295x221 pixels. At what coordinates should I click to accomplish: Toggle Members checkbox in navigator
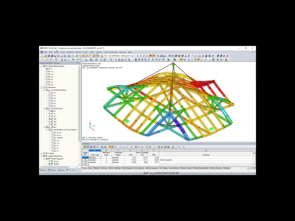pos(44,88)
